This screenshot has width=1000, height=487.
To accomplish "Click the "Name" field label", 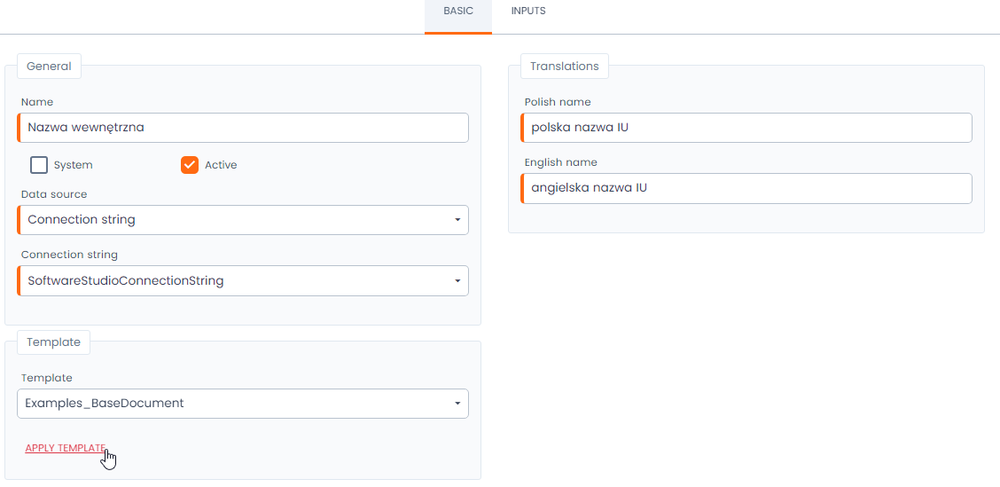I will click(37, 102).
